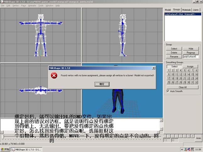
Task: Click the monitor icon in system tray
Action: click(192, 149)
